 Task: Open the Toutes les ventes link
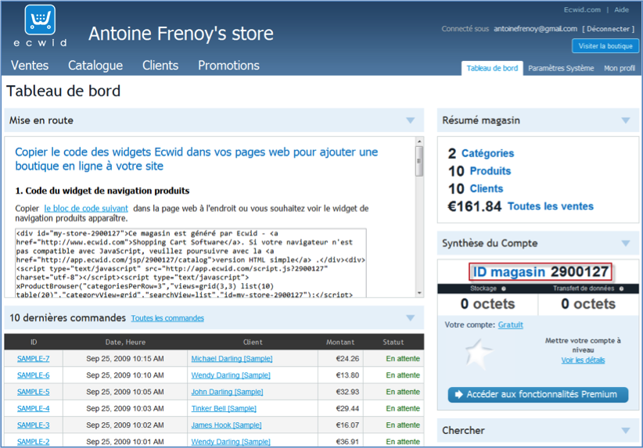pos(551,206)
